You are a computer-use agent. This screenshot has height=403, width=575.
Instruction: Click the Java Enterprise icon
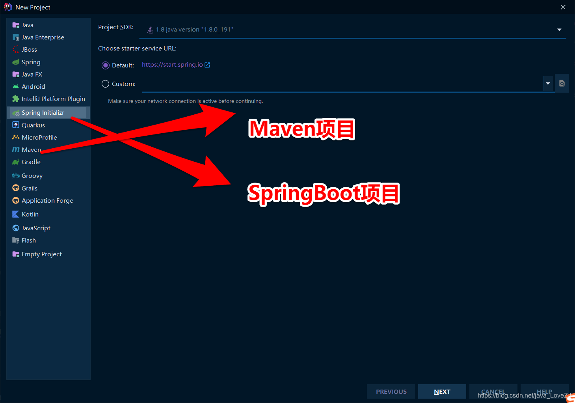tap(16, 37)
